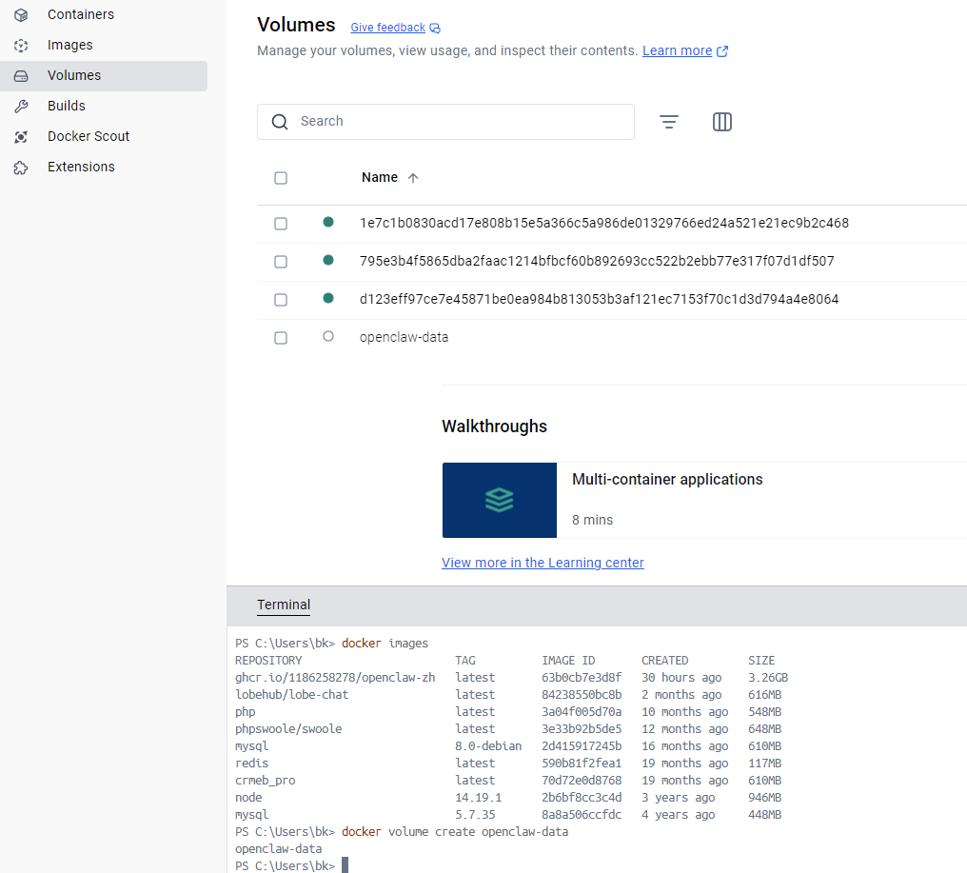Click the Containers cube icon in sidebar
Image resolution: width=967 pixels, height=873 pixels.
[x=21, y=15]
